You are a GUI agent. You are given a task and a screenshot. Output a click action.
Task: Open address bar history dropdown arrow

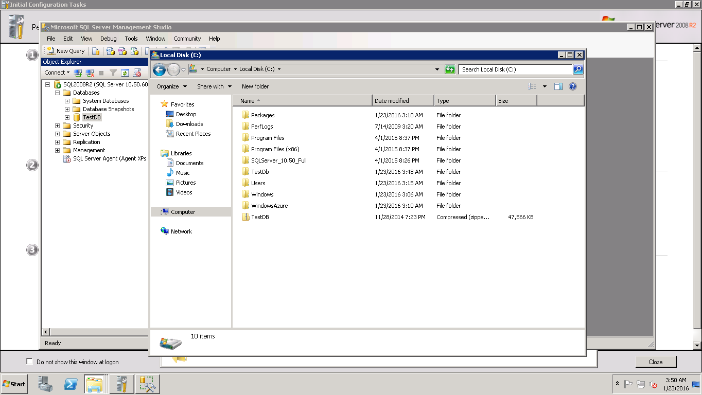437,69
